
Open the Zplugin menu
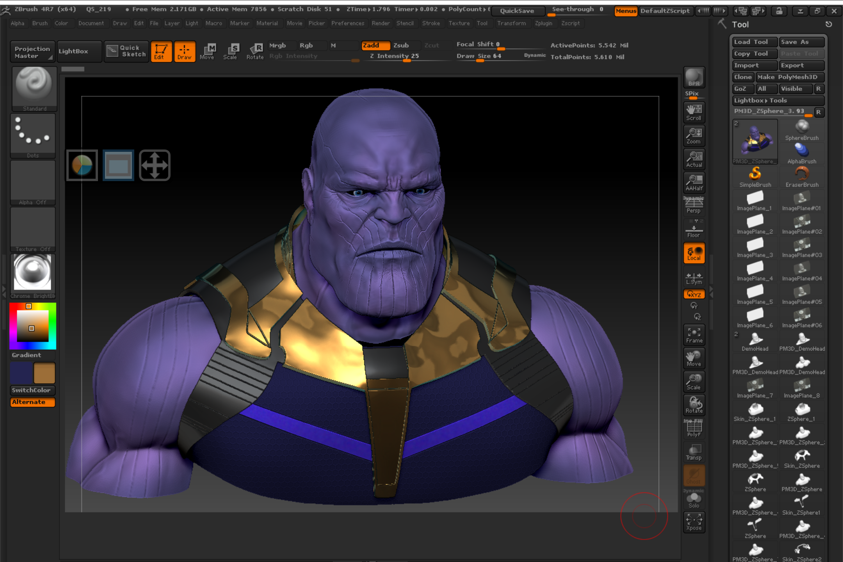543,23
